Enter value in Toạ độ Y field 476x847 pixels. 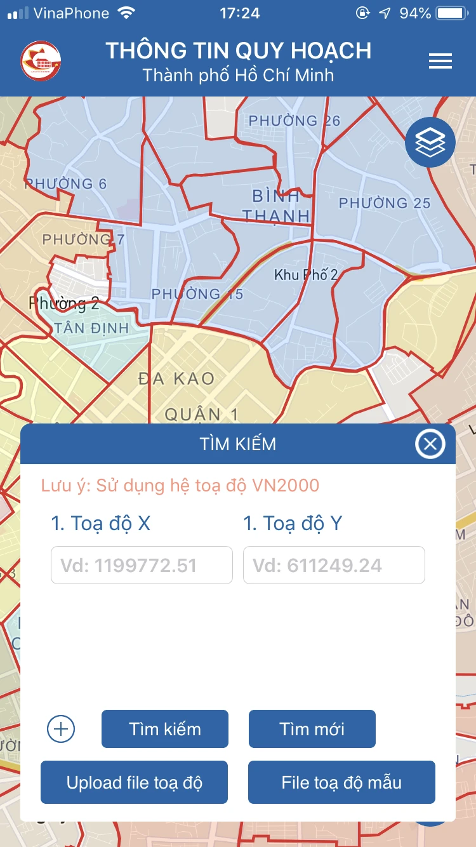pyautogui.click(x=334, y=565)
